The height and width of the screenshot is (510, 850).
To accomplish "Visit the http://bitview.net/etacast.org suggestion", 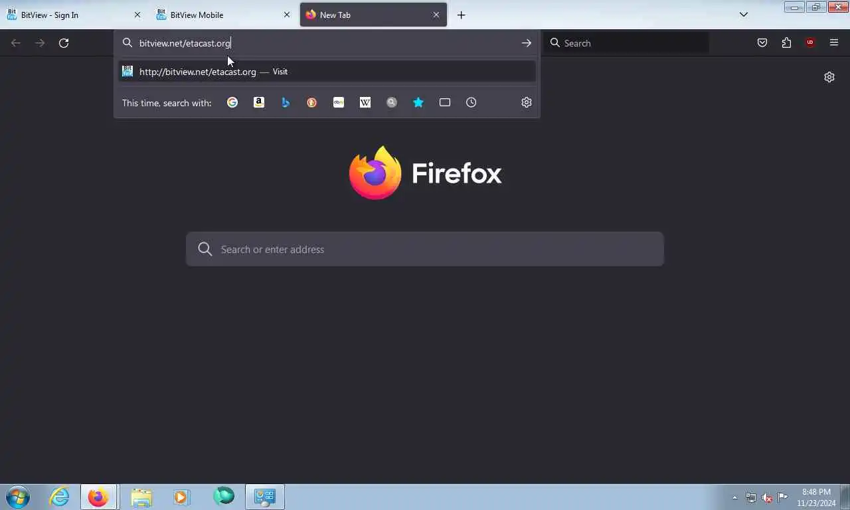I will pyautogui.click(x=327, y=72).
